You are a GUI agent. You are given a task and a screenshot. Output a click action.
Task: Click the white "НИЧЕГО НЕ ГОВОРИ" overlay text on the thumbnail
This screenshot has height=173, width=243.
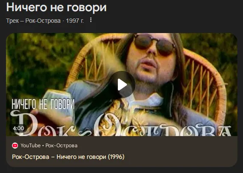[x=43, y=104]
